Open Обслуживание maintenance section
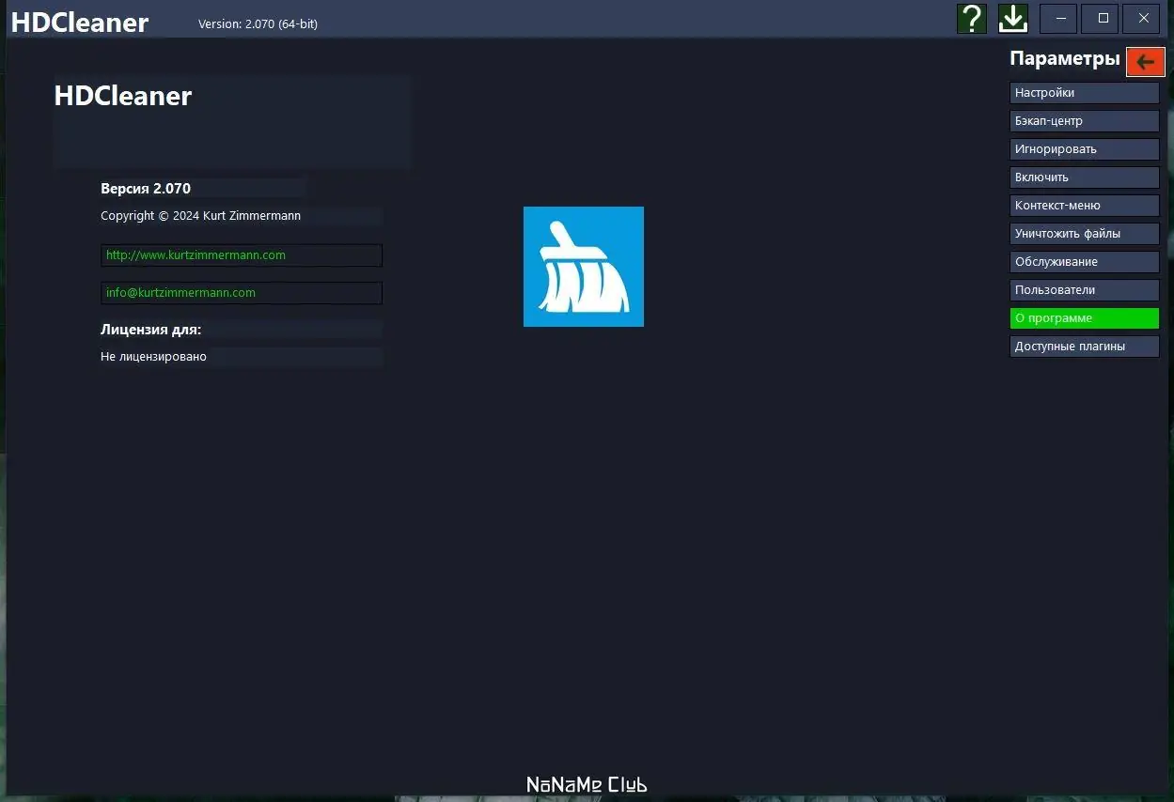 (1085, 262)
